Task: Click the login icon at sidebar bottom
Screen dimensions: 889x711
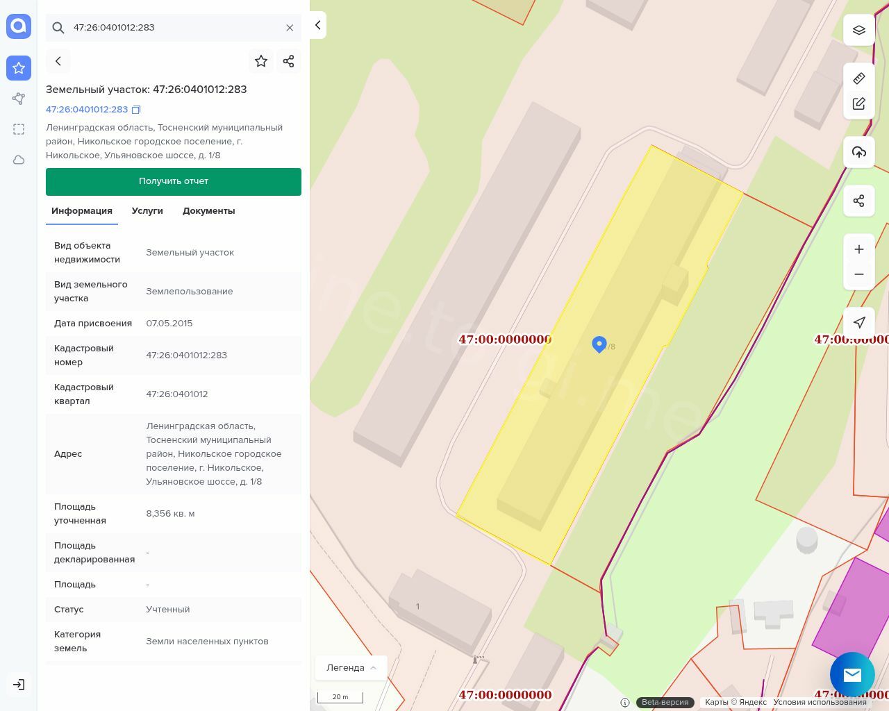Action: pyautogui.click(x=19, y=685)
